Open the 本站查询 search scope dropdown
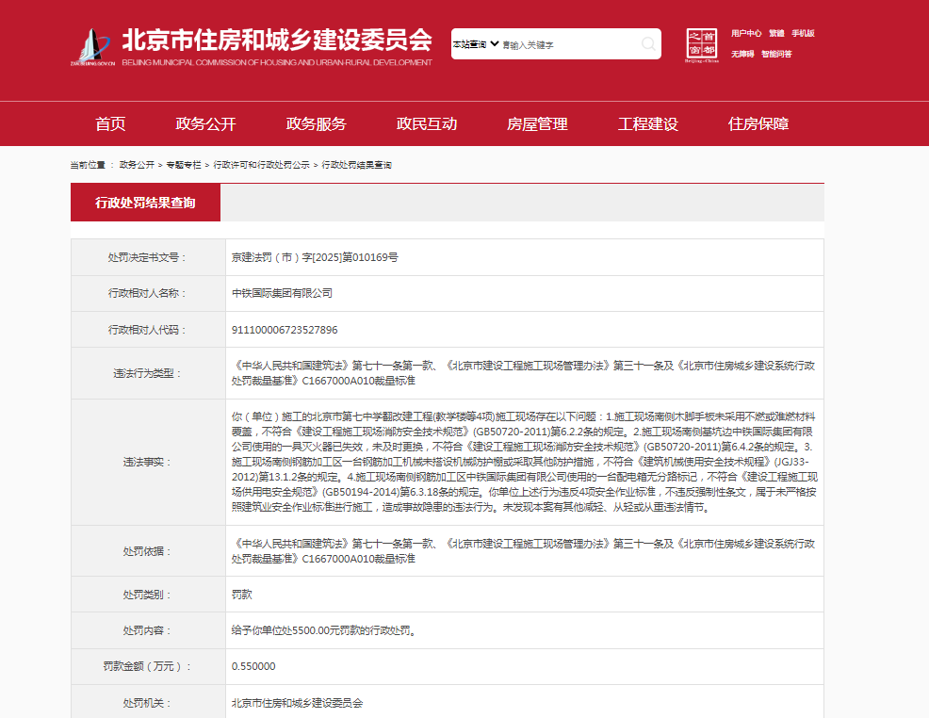Screen dimensions: 929x718 [476, 44]
